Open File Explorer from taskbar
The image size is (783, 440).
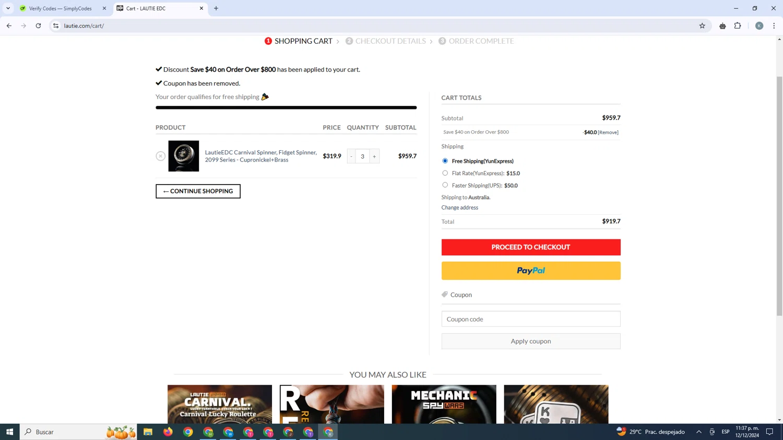[148, 432]
